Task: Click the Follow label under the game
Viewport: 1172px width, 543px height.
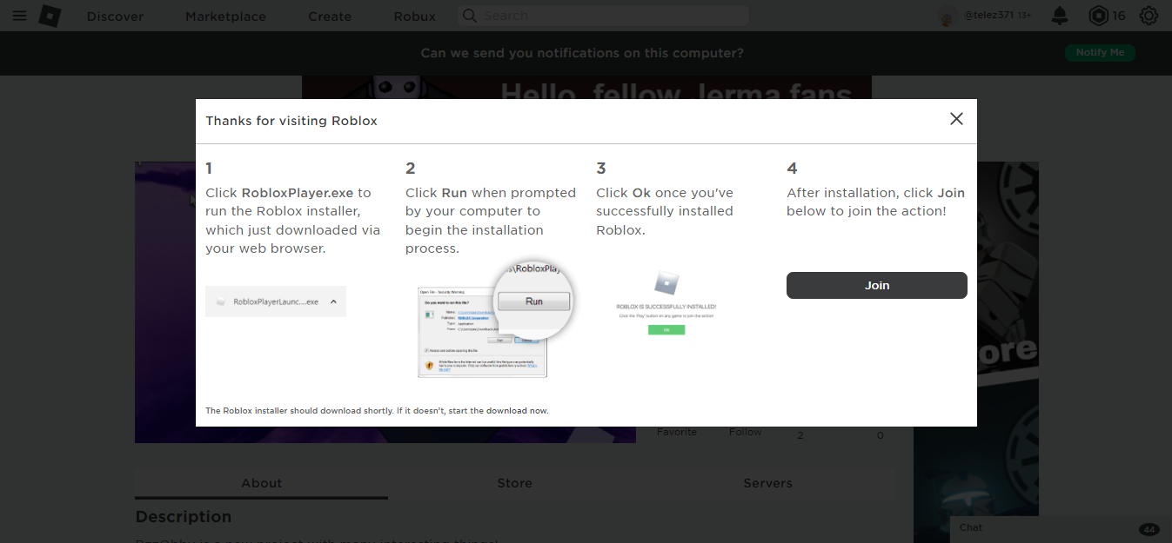Action: tap(746, 432)
